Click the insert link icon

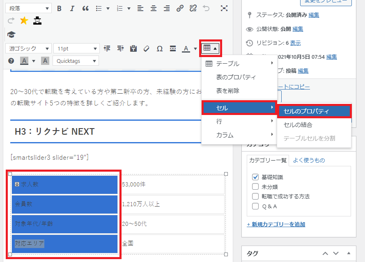(179, 8)
